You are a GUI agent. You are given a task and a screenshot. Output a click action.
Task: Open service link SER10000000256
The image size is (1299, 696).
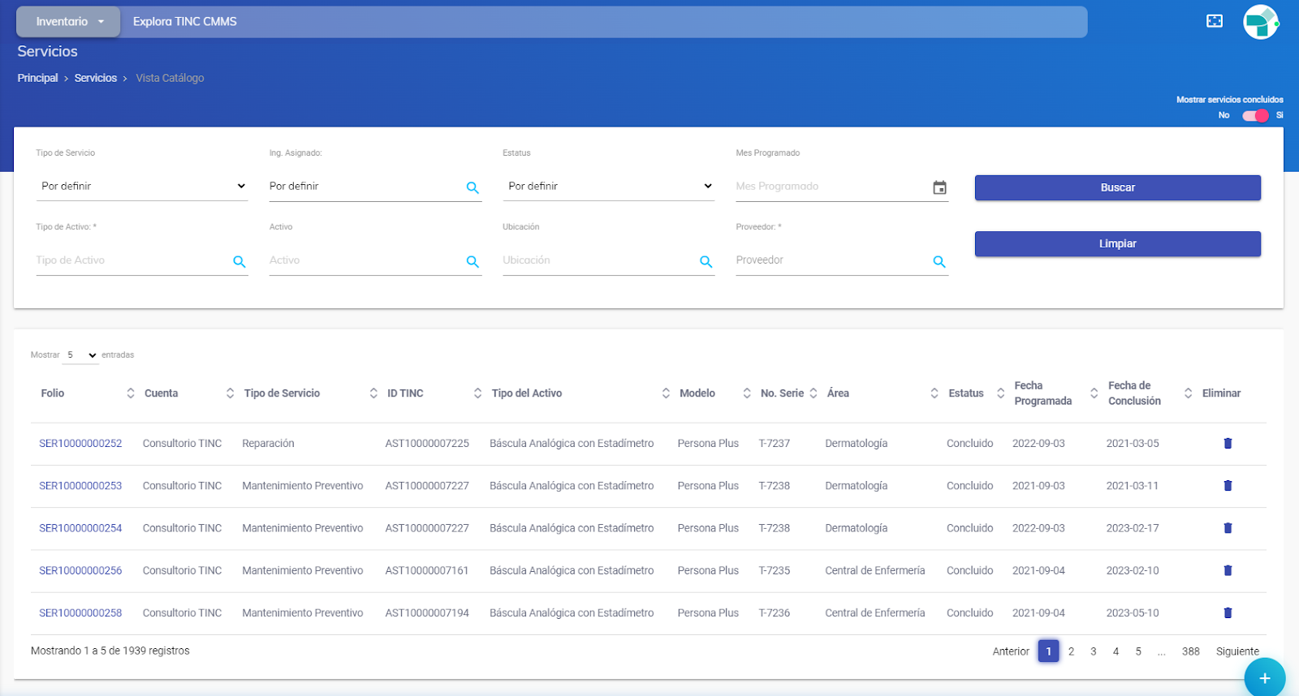(80, 570)
